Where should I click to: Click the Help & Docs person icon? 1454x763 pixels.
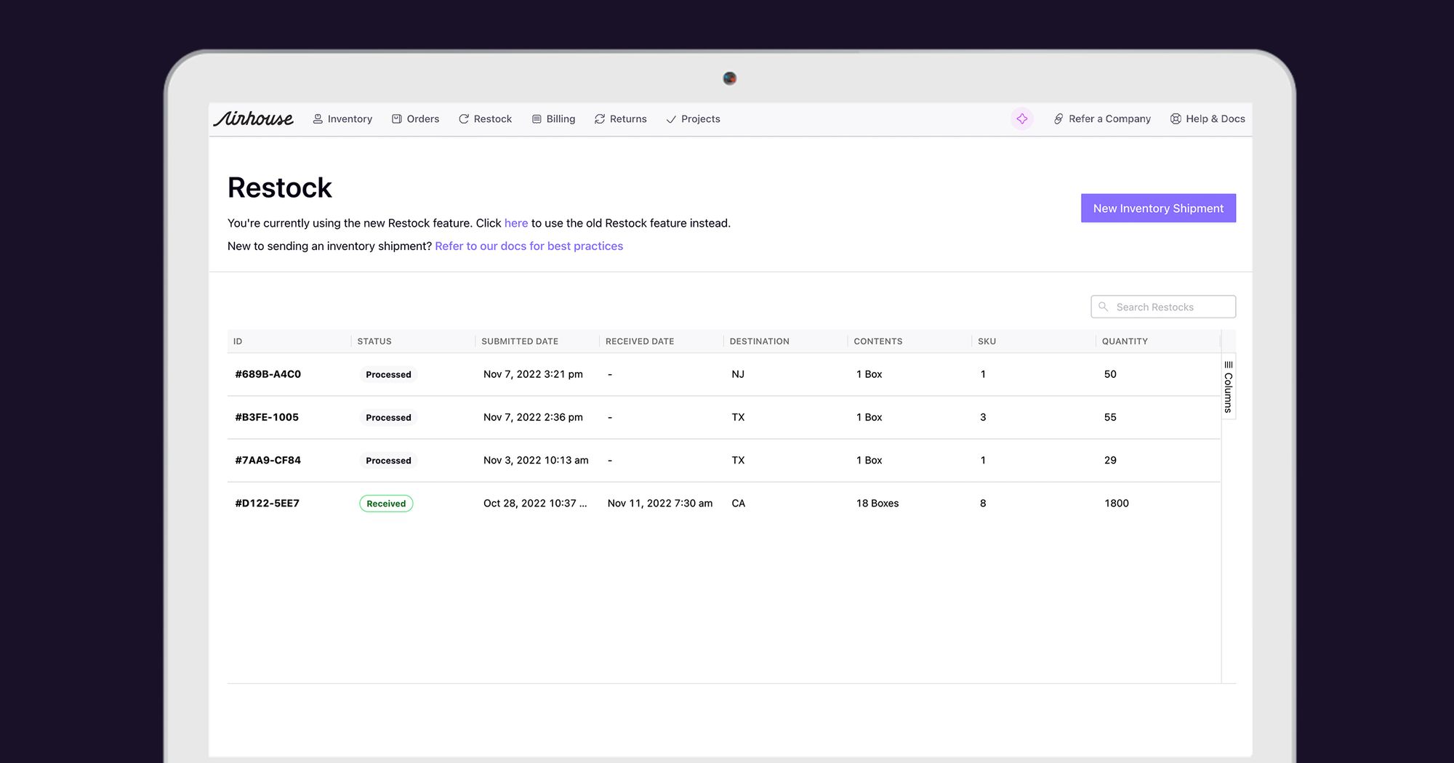(1174, 118)
